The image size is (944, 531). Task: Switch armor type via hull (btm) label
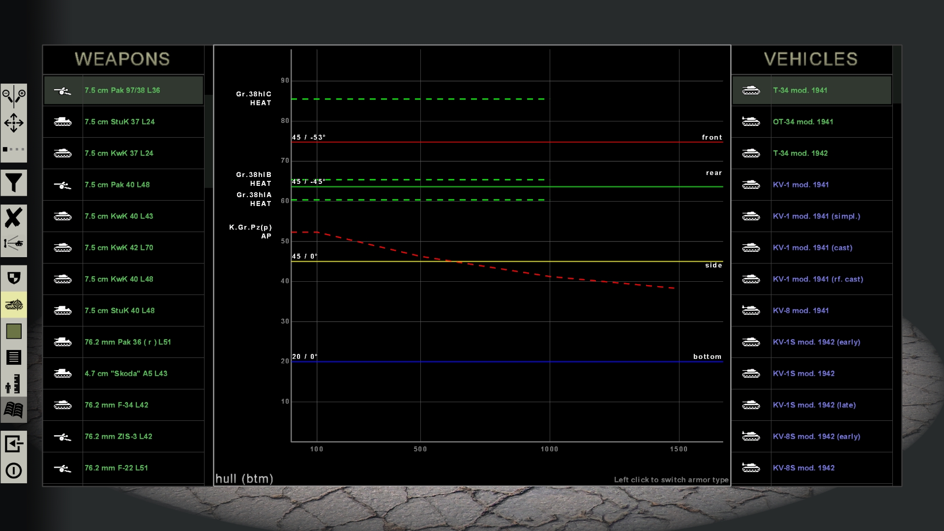pyautogui.click(x=244, y=478)
